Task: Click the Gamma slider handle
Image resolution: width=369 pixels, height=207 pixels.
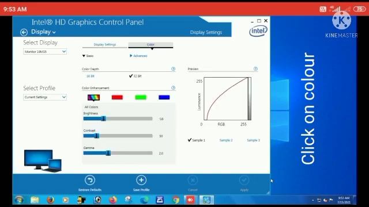Action: point(108,154)
